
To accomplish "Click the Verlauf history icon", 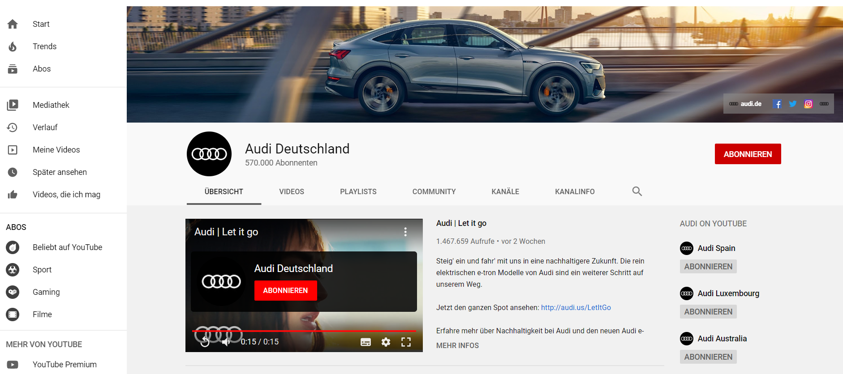I will (x=13, y=127).
